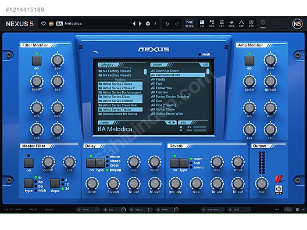Viewport: 307px width, 230px height.
Task: Toggle the Master Filter on button
Action: pyautogui.click(x=28, y=163)
